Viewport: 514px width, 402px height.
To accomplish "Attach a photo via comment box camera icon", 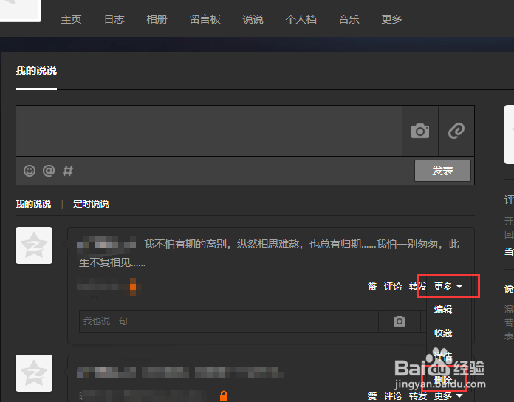I will click(400, 321).
